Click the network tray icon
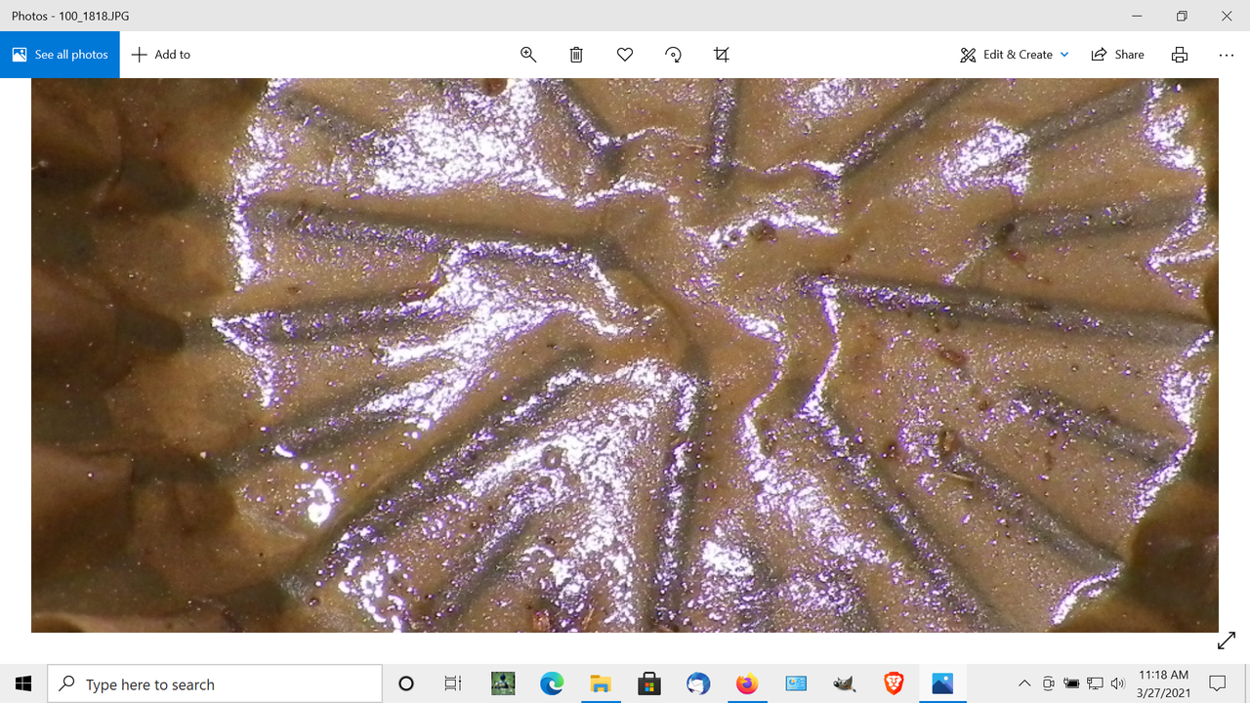 [1095, 683]
